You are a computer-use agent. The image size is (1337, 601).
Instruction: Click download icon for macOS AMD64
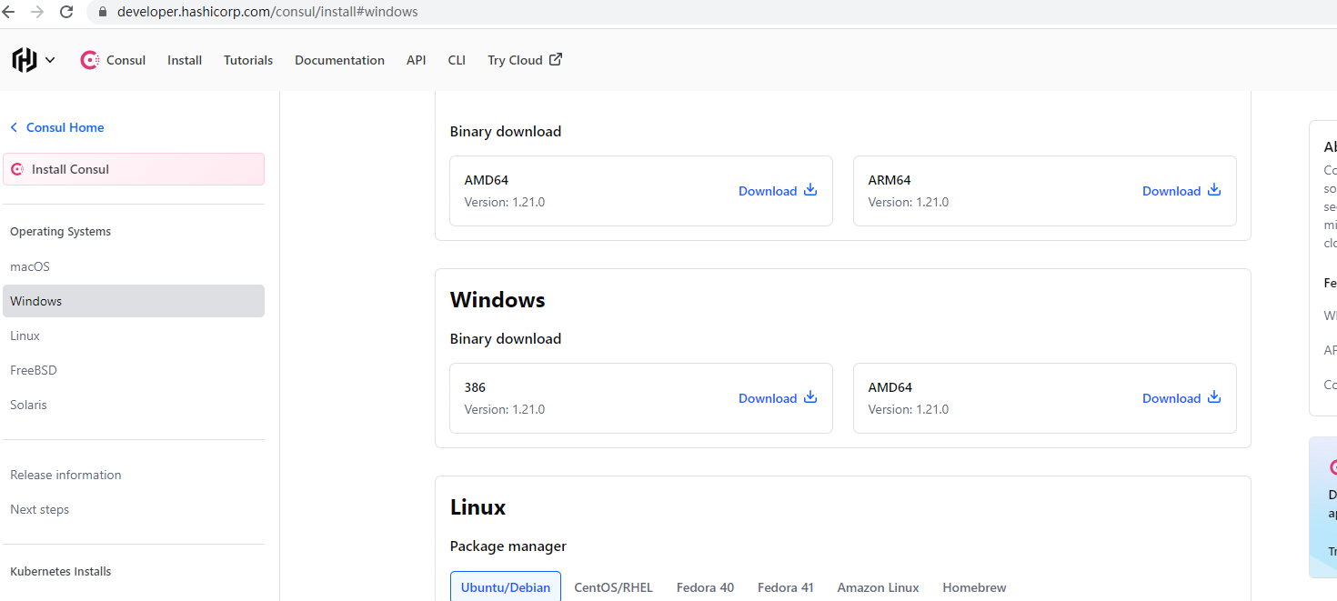pos(810,190)
